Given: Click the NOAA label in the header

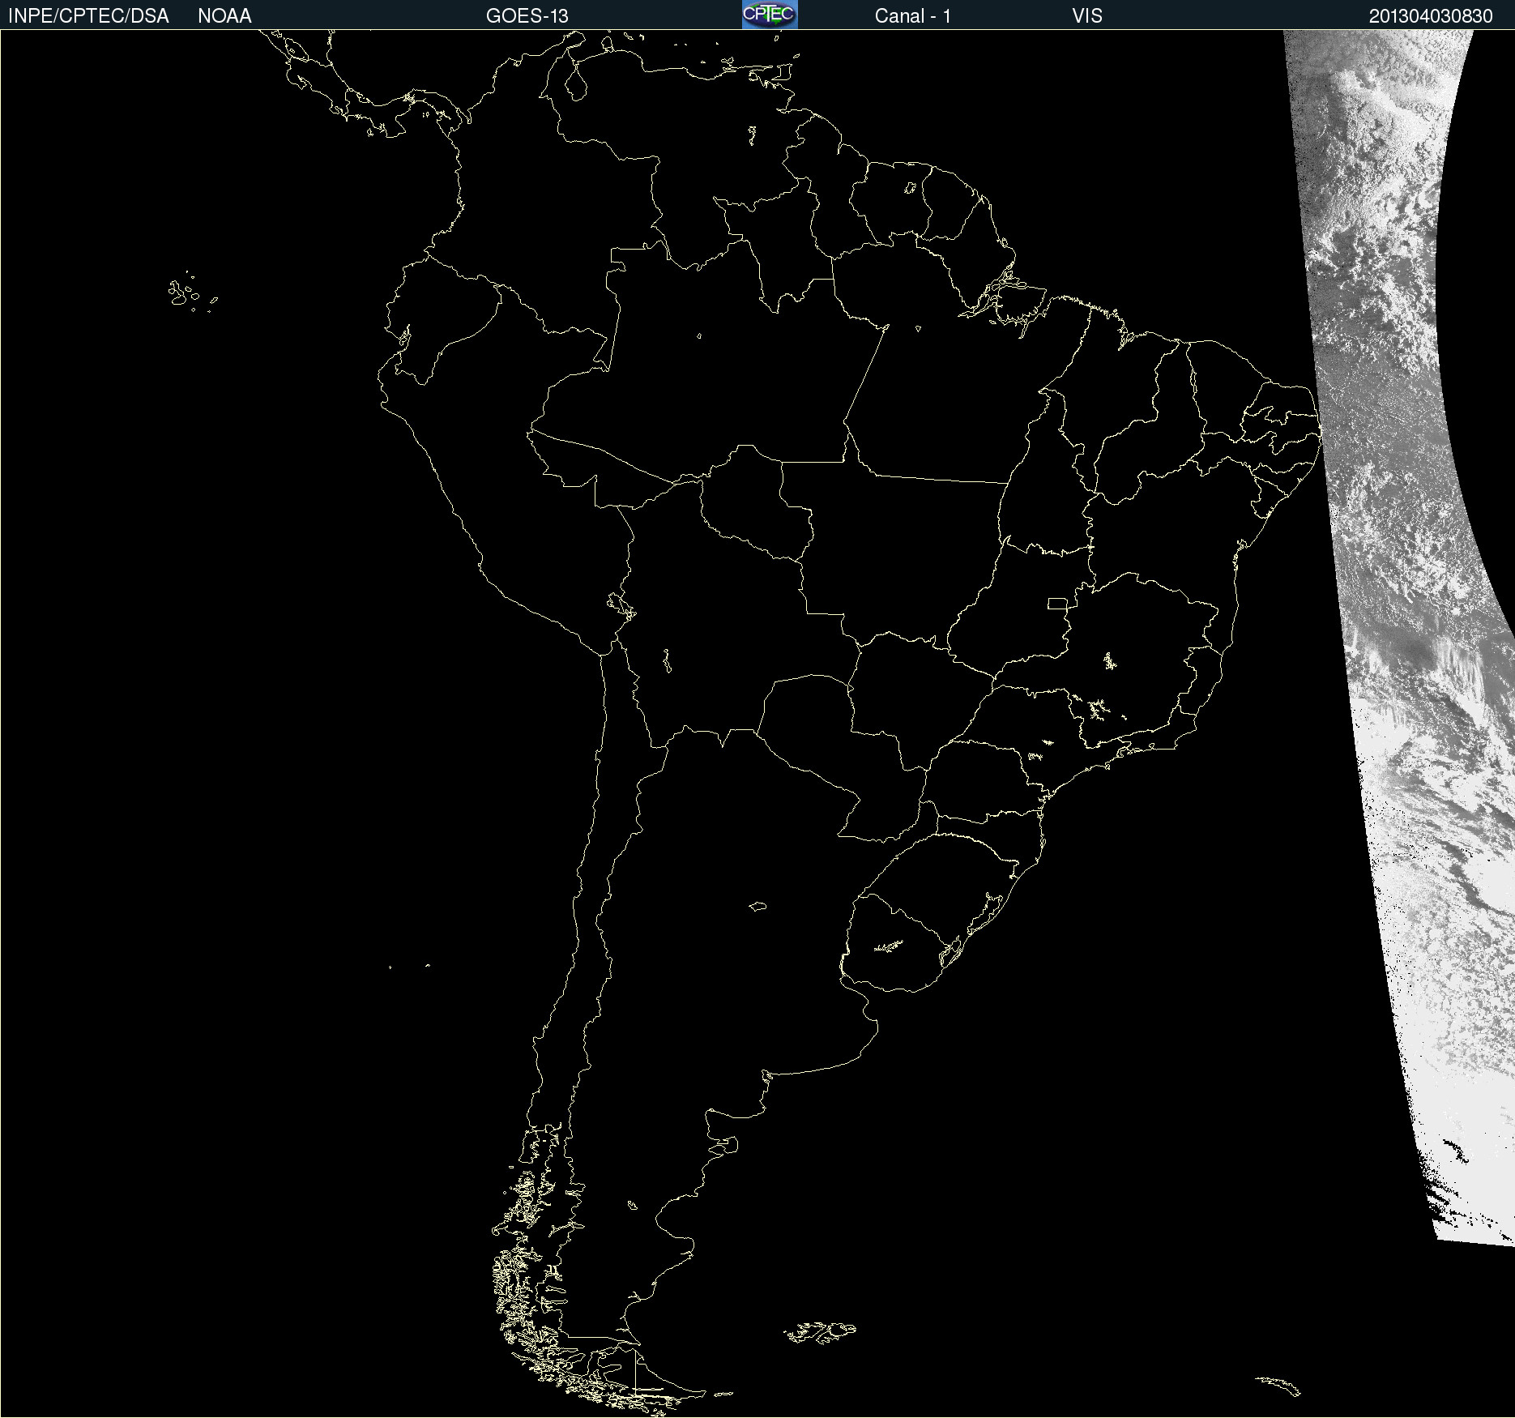Looking at the screenshot, I should [x=224, y=16].
